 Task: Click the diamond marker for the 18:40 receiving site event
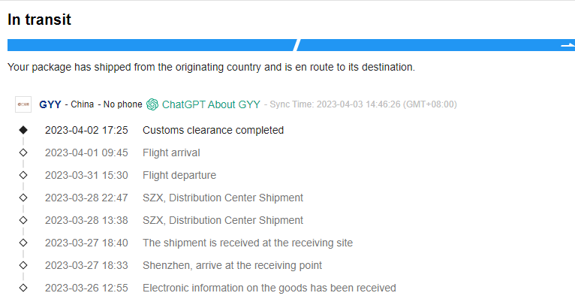23,243
